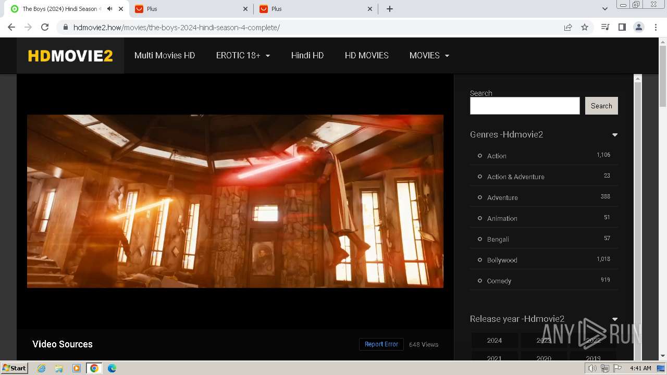Open the Animation genre
The height and width of the screenshot is (375, 667).
point(502,218)
